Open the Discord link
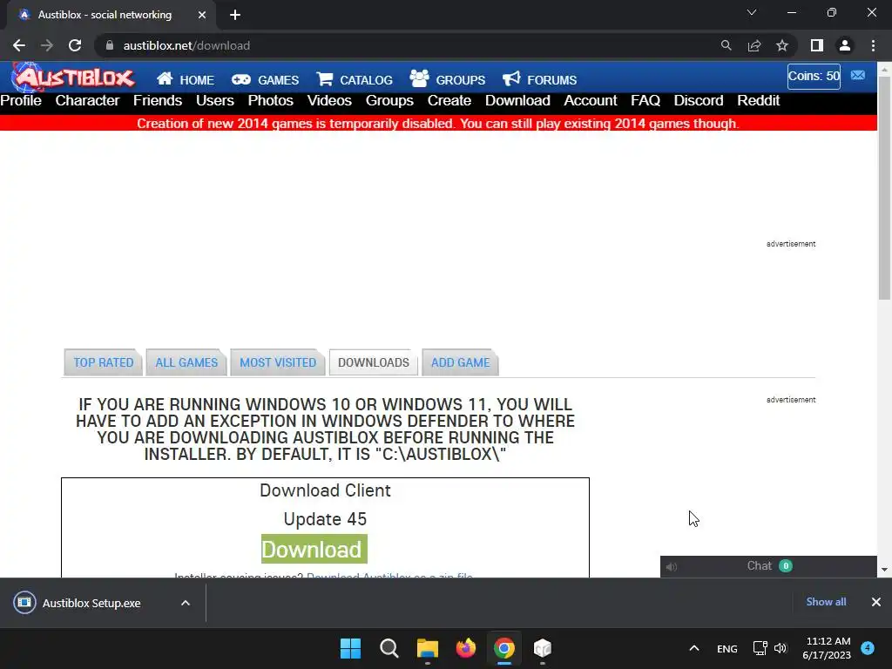This screenshot has width=892, height=669. [x=699, y=101]
